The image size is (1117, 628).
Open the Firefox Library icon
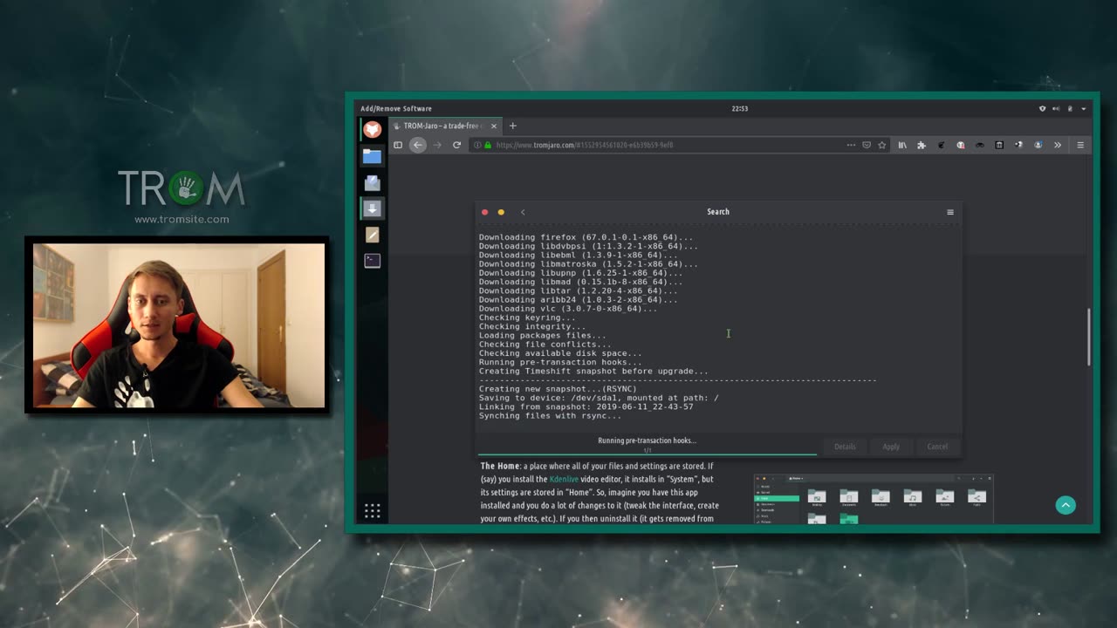click(x=902, y=145)
